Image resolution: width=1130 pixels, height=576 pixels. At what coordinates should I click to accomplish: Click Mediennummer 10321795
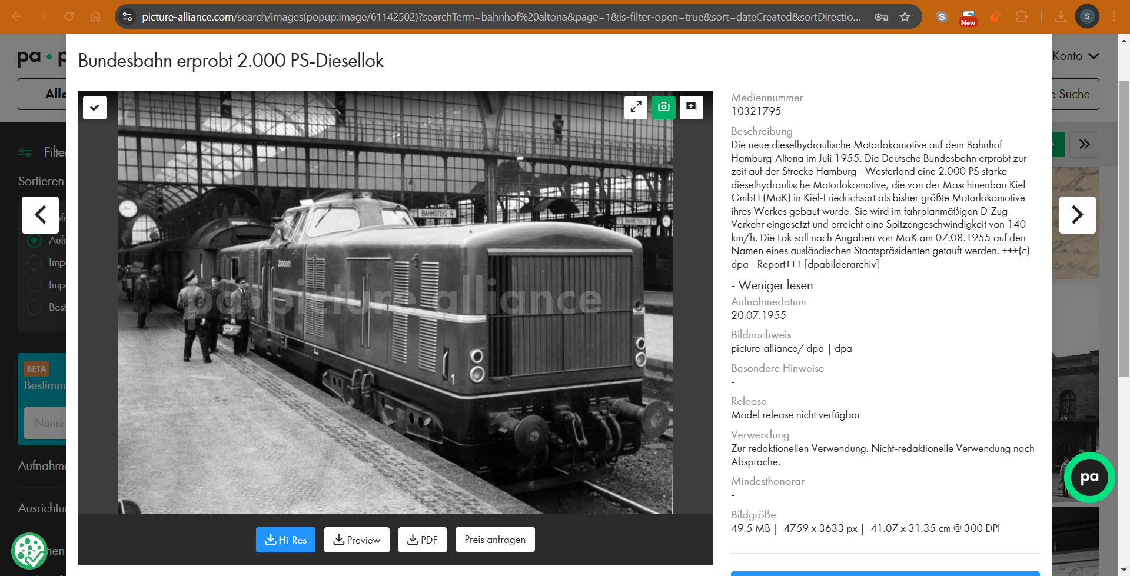(756, 111)
